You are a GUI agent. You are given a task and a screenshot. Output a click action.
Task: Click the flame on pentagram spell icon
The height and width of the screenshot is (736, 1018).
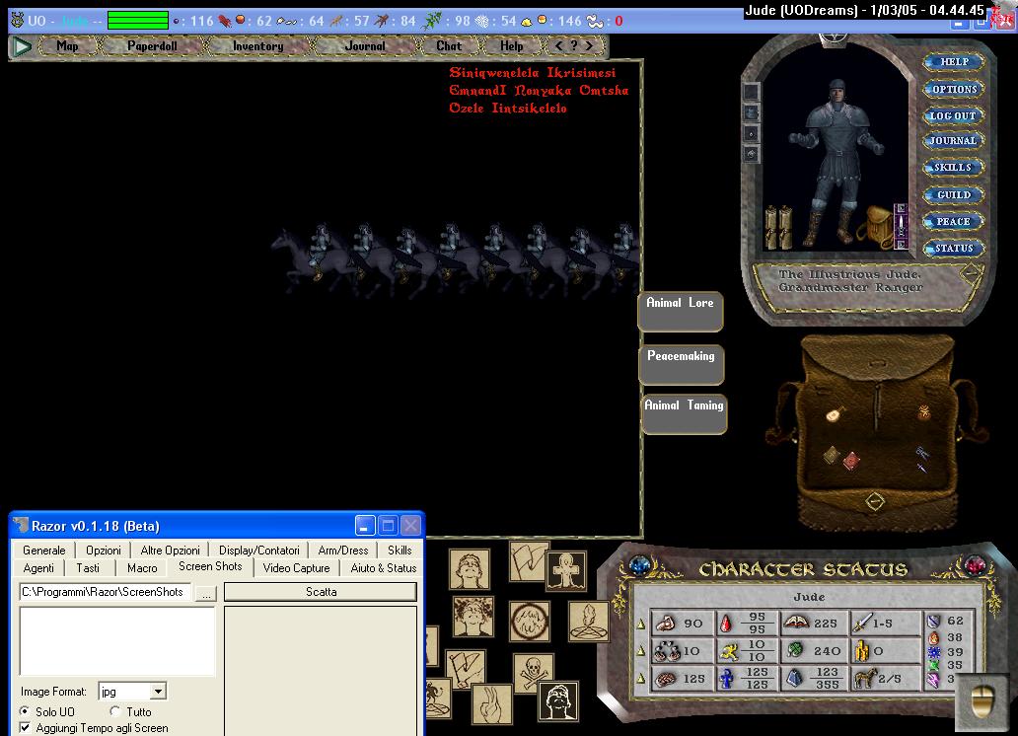tap(588, 622)
